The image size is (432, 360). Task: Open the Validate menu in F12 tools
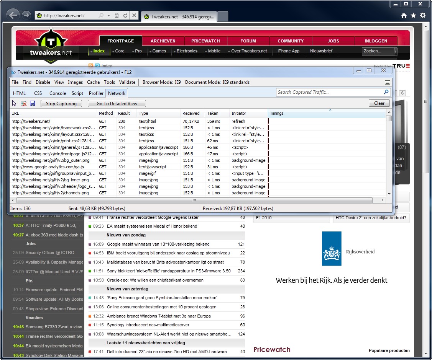[127, 82]
